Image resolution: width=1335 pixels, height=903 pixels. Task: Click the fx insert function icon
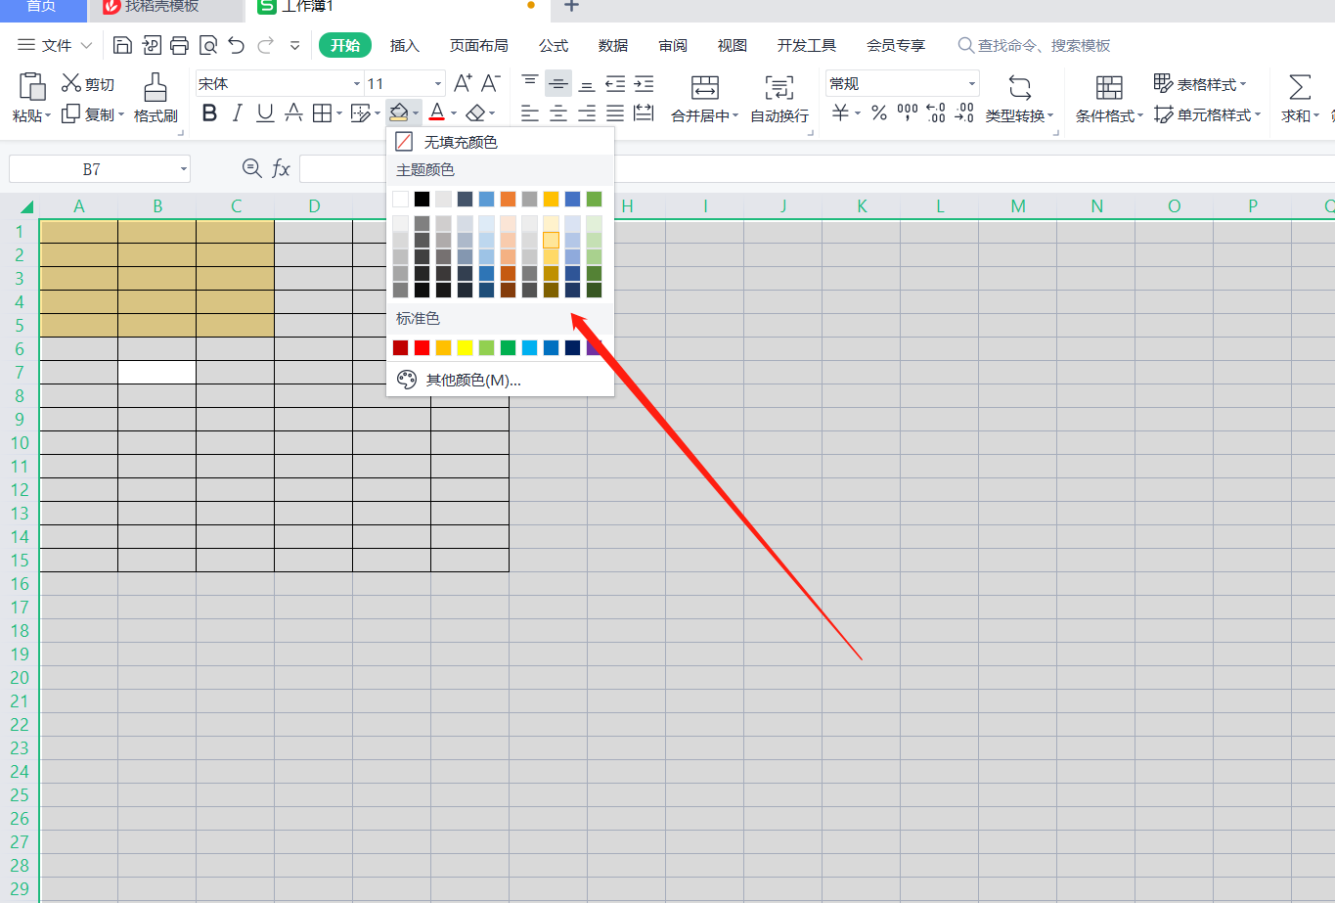pos(281,168)
